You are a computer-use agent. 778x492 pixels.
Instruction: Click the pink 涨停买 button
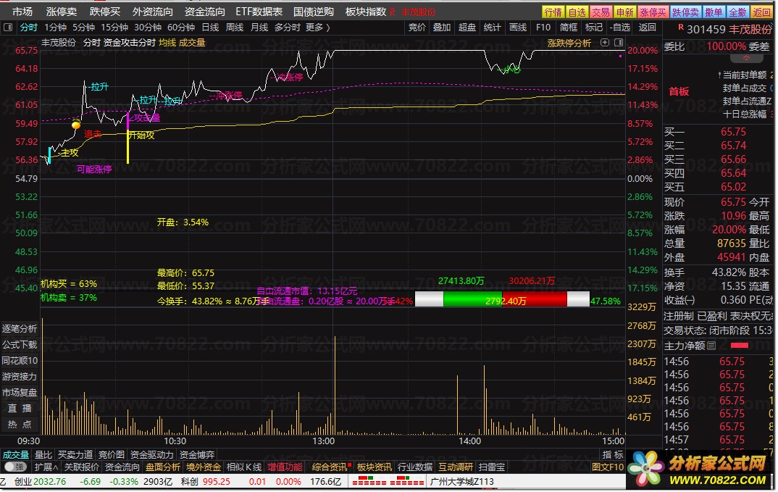click(653, 12)
